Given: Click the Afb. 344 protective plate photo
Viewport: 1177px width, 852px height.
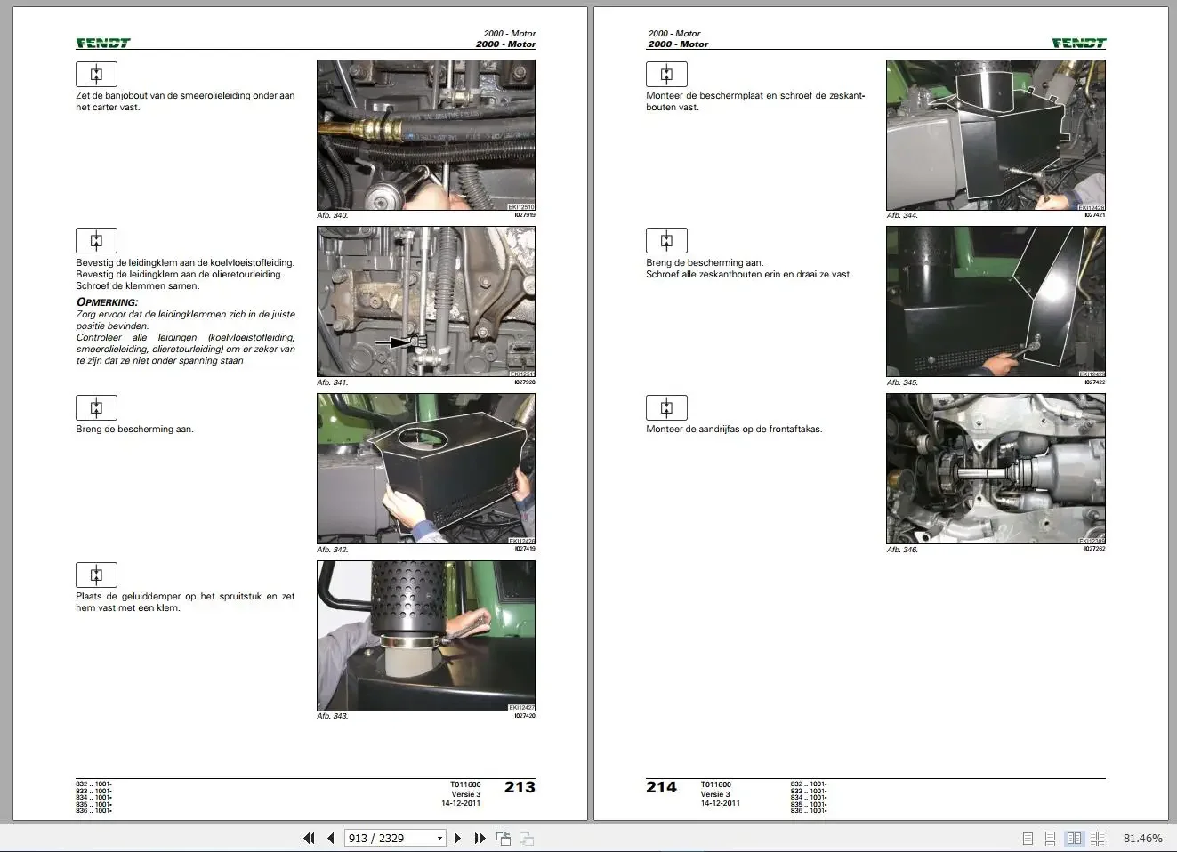Looking at the screenshot, I should point(996,135).
